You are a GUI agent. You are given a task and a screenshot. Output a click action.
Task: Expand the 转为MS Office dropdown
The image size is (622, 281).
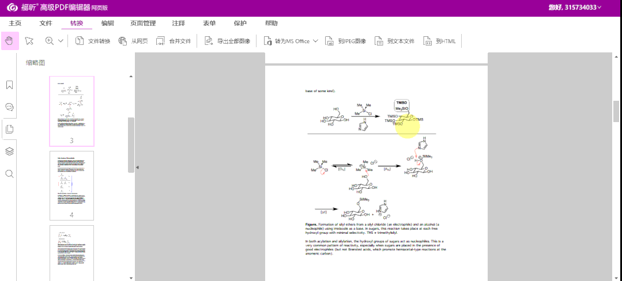point(315,41)
